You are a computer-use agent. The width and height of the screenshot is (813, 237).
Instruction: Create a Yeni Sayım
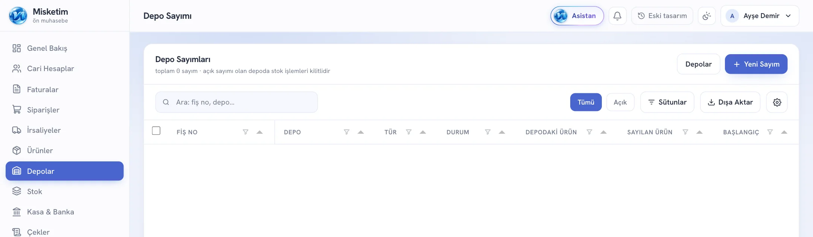click(756, 64)
